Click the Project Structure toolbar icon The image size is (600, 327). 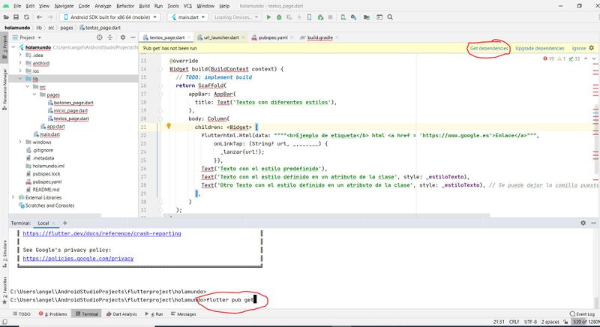click(x=367, y=17)
